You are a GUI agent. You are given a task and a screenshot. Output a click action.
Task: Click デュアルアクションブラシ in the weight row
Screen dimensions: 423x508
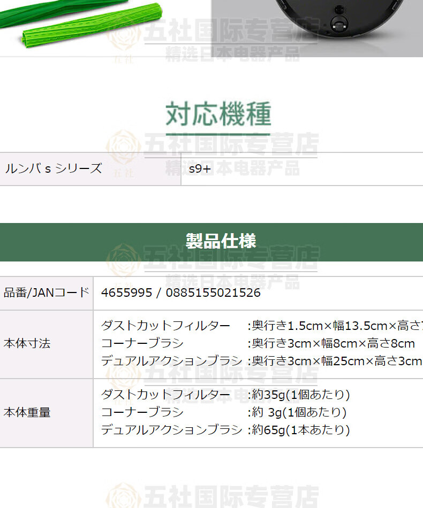pos(171,430)
